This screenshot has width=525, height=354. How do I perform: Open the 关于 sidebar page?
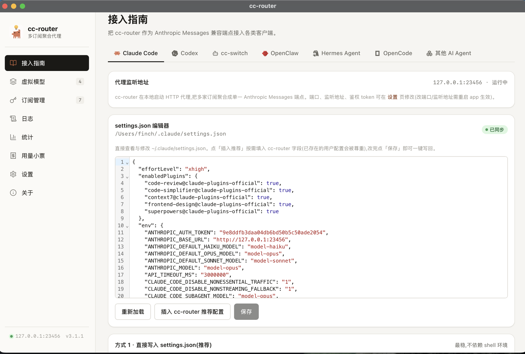pyautogui.click(x=47, y=193)
